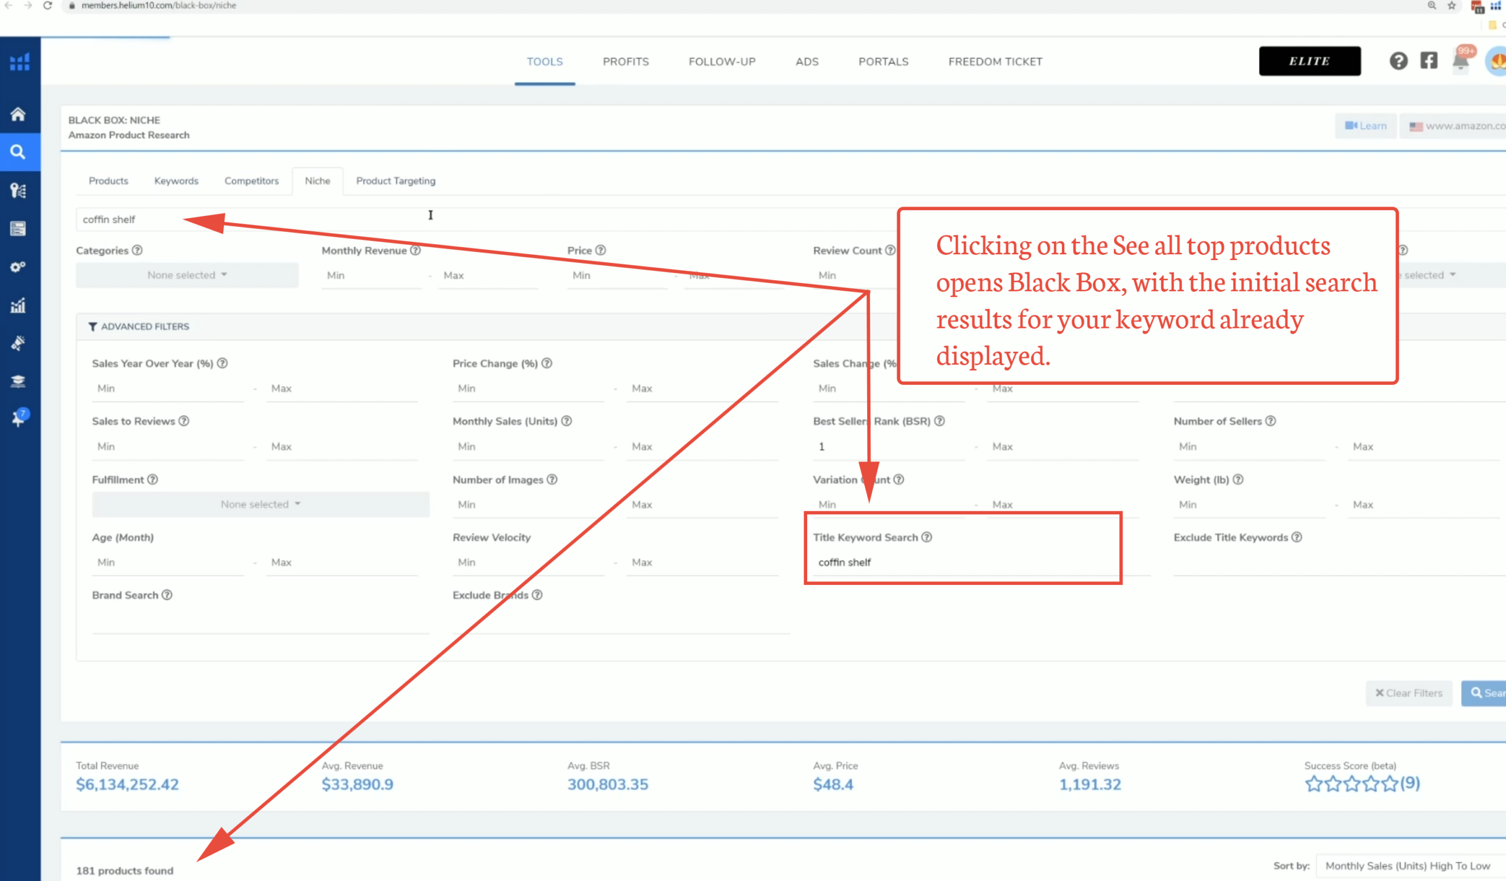Click the Clear Filters button
This screenshot has height=881, width=1506.
point(1408,693)
